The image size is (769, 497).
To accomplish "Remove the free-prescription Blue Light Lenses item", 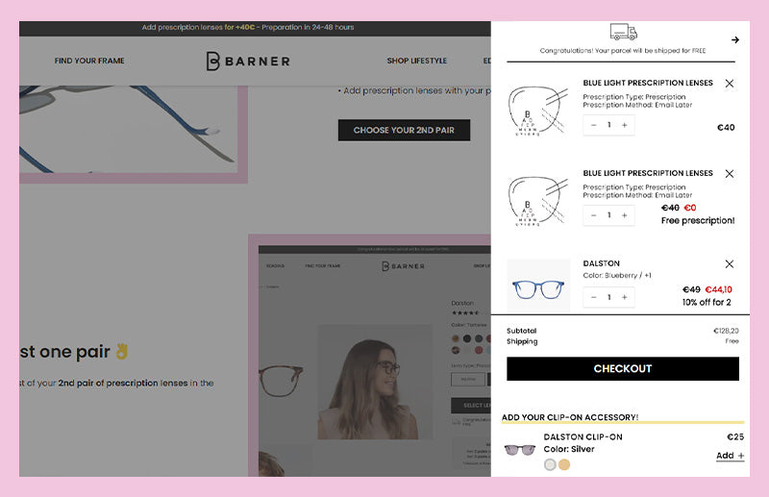I will coord(730,174).
